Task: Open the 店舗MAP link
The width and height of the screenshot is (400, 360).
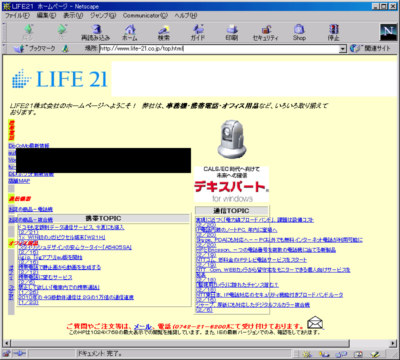Action: coord(19,180)
